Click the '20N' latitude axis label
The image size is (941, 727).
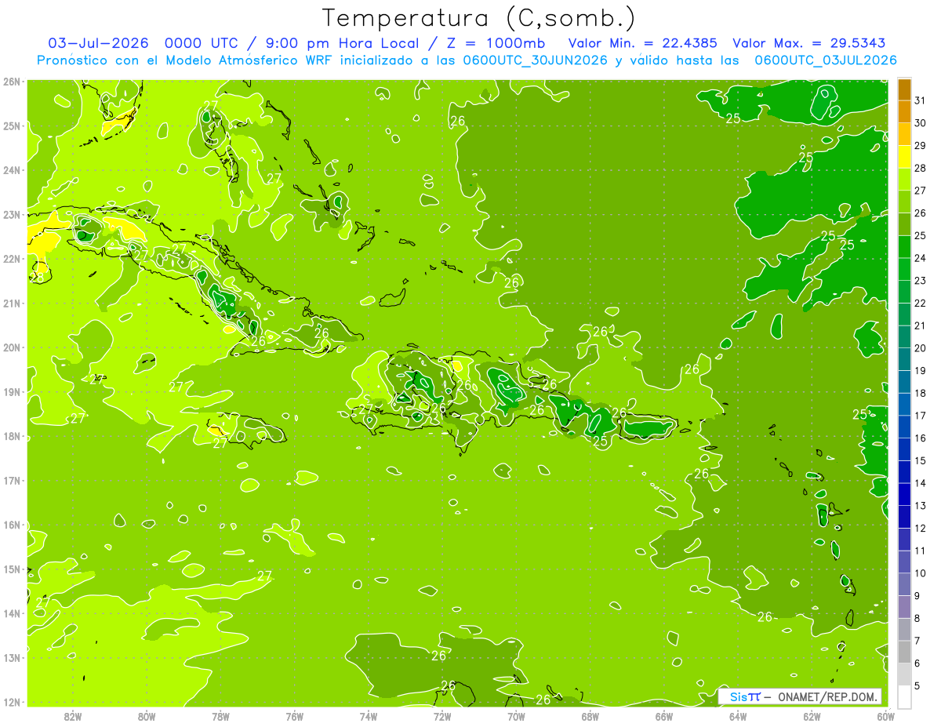pos(12,347)
